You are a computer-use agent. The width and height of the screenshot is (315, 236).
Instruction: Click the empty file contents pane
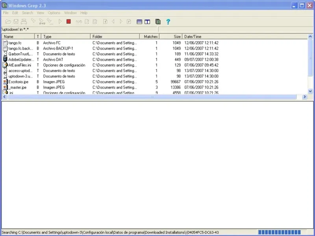point(157,165)
